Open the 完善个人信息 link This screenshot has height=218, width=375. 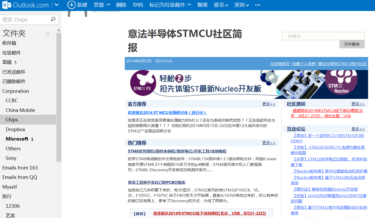pos(304,64)
